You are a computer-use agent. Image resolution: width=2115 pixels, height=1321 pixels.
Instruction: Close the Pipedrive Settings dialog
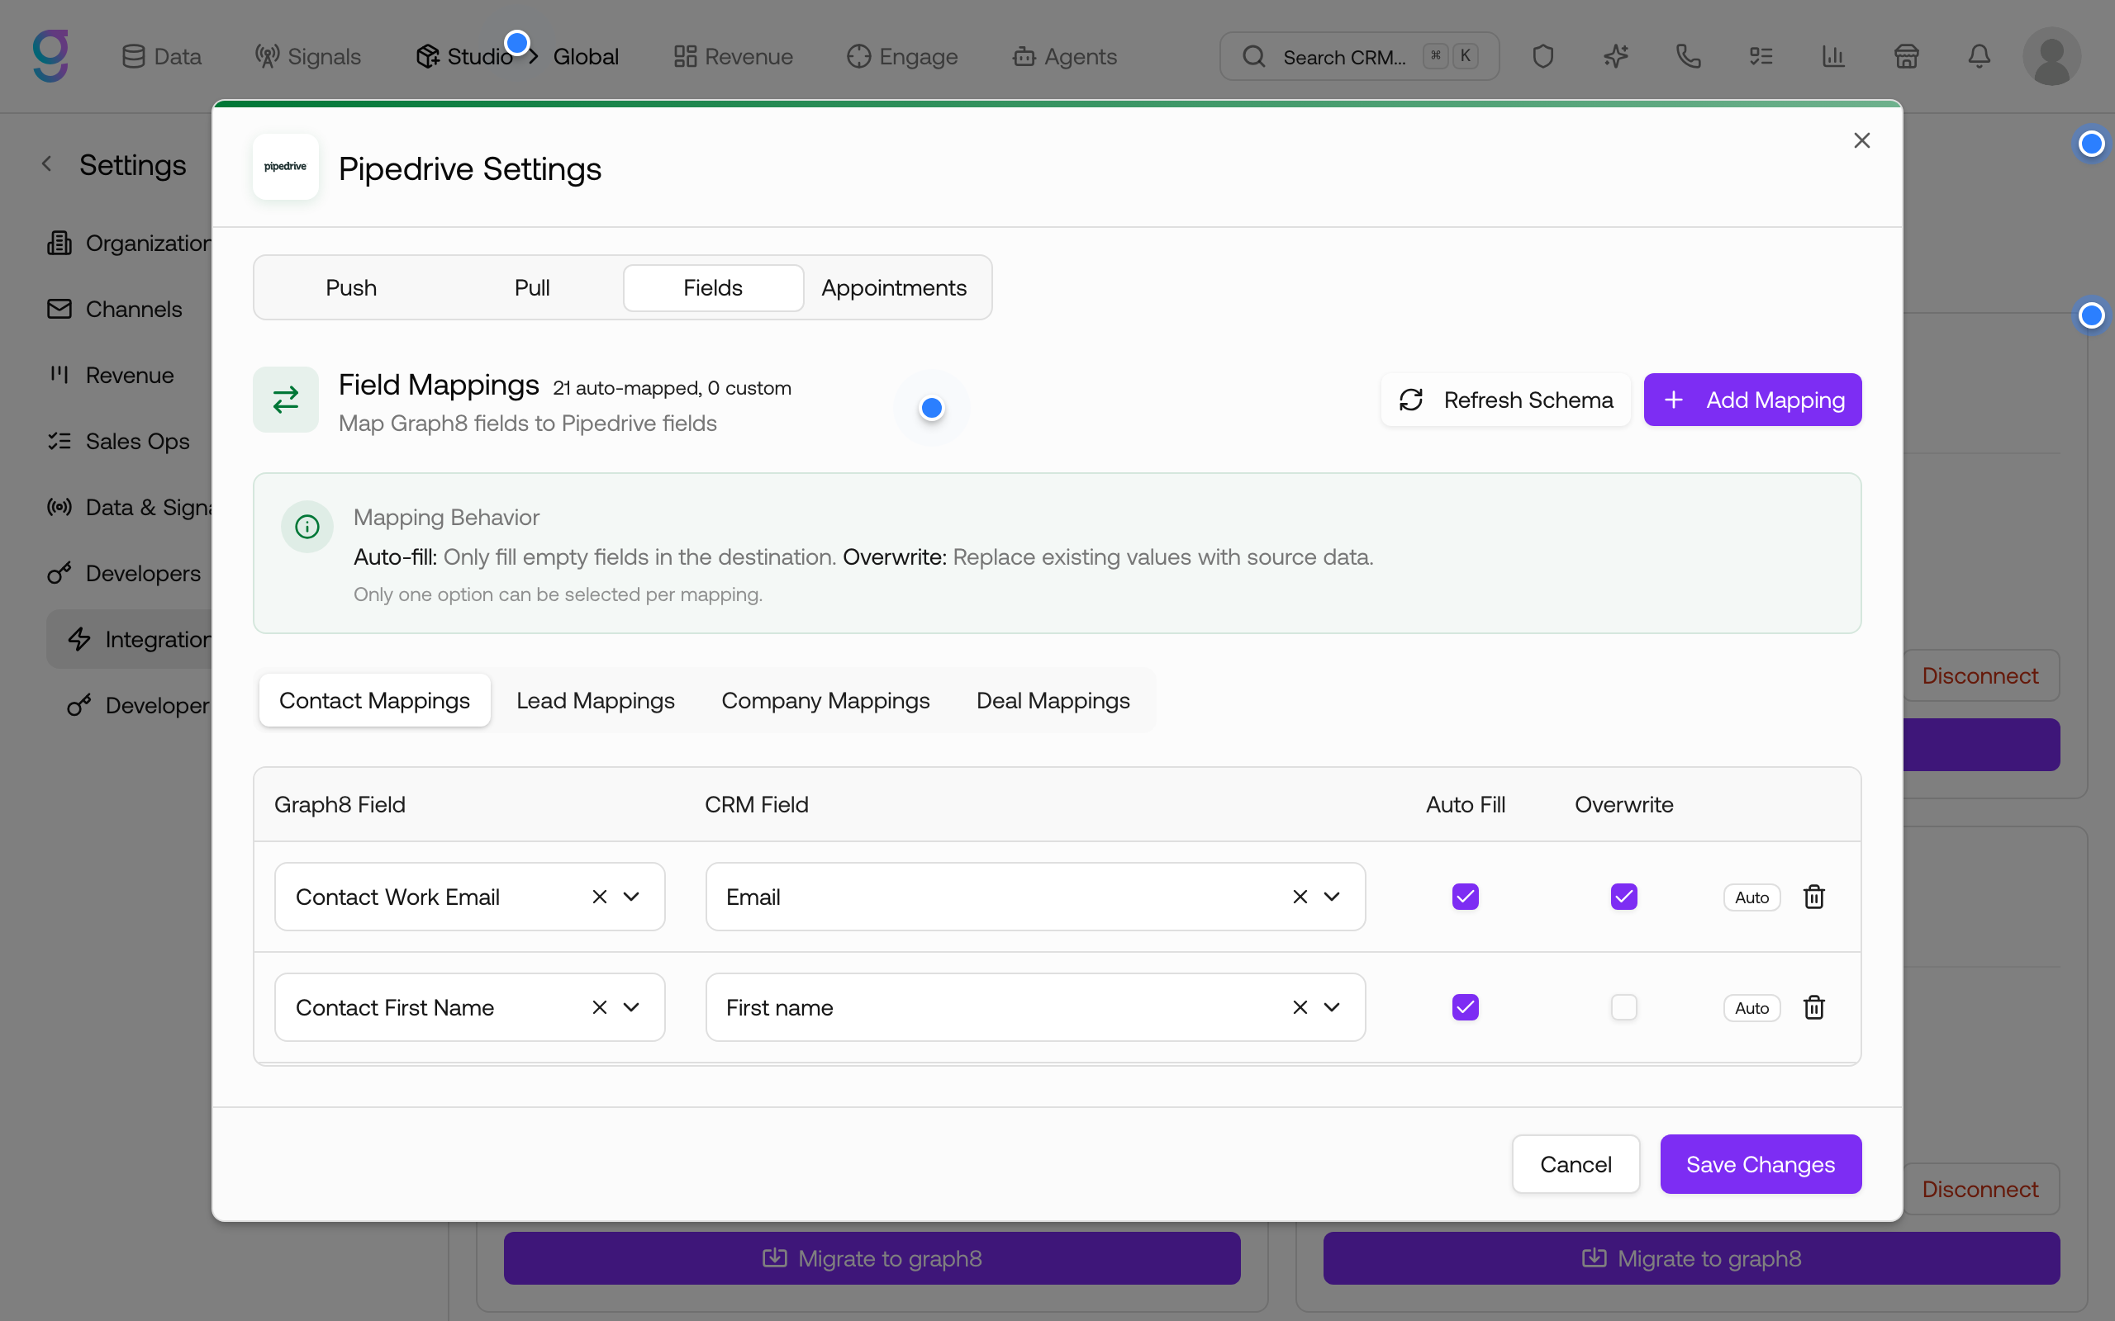pyautogui.click(x=1861, y=140)
